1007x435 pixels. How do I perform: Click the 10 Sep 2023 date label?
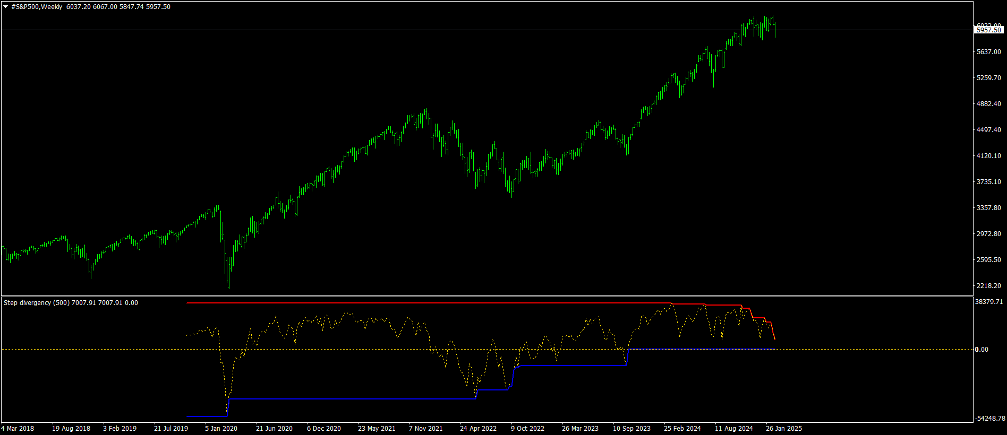[x=631, y=429]
